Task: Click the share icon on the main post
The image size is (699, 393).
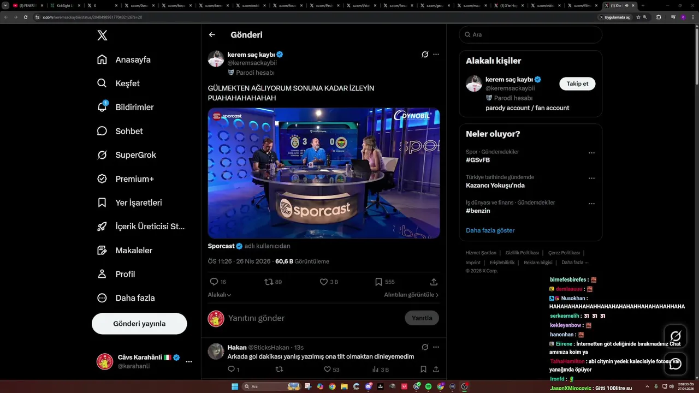Action: pyautogui.click(x=434, y=282)
